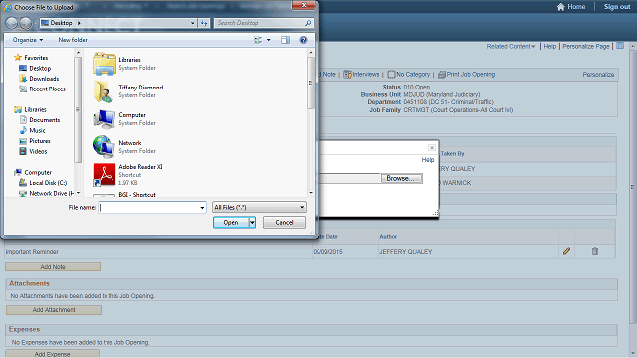This screenshot has width=637, height=358.
Task: Click the Home icon in page header
Action: click(560, 7)
